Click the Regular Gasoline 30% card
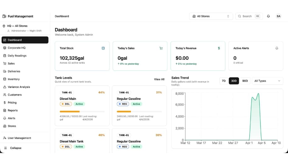 point(139,141)
